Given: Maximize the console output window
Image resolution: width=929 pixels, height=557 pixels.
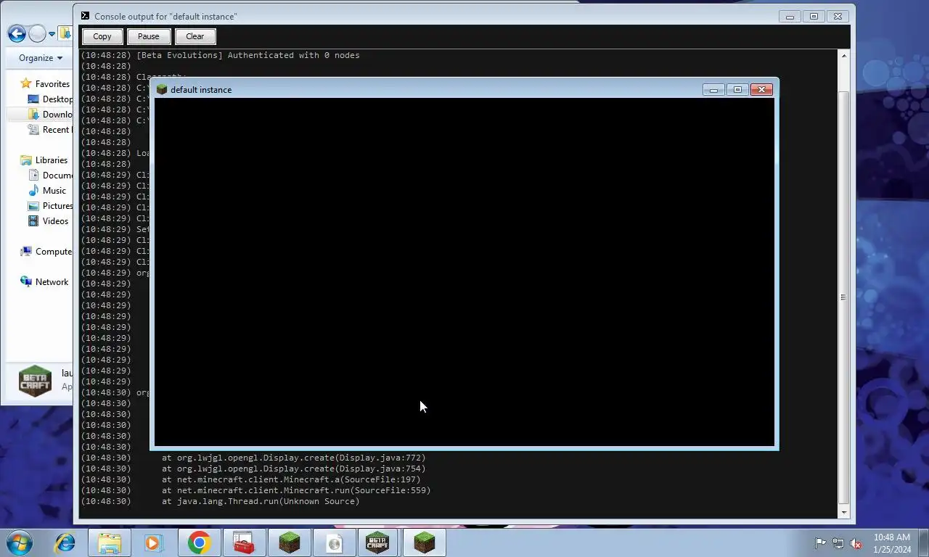Looking at the screenshot, I should 814,16.
